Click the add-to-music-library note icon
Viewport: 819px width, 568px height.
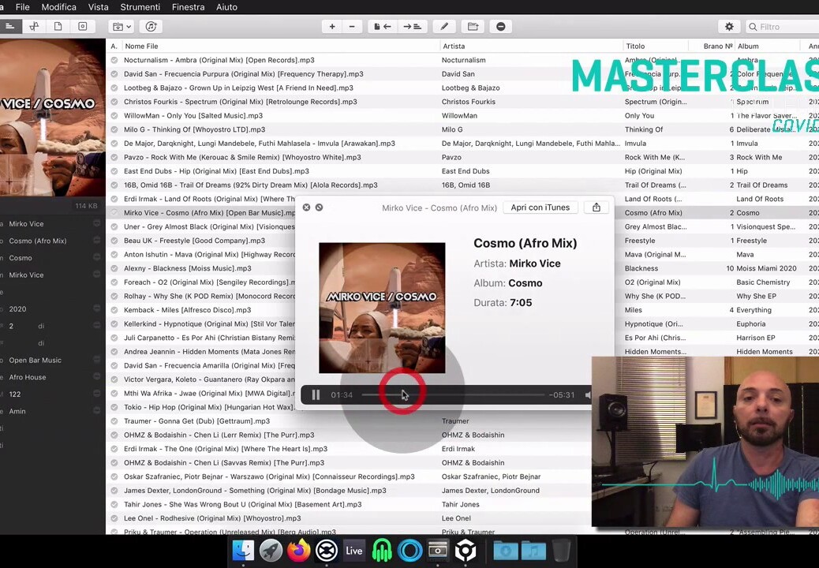tap(151, 26)
